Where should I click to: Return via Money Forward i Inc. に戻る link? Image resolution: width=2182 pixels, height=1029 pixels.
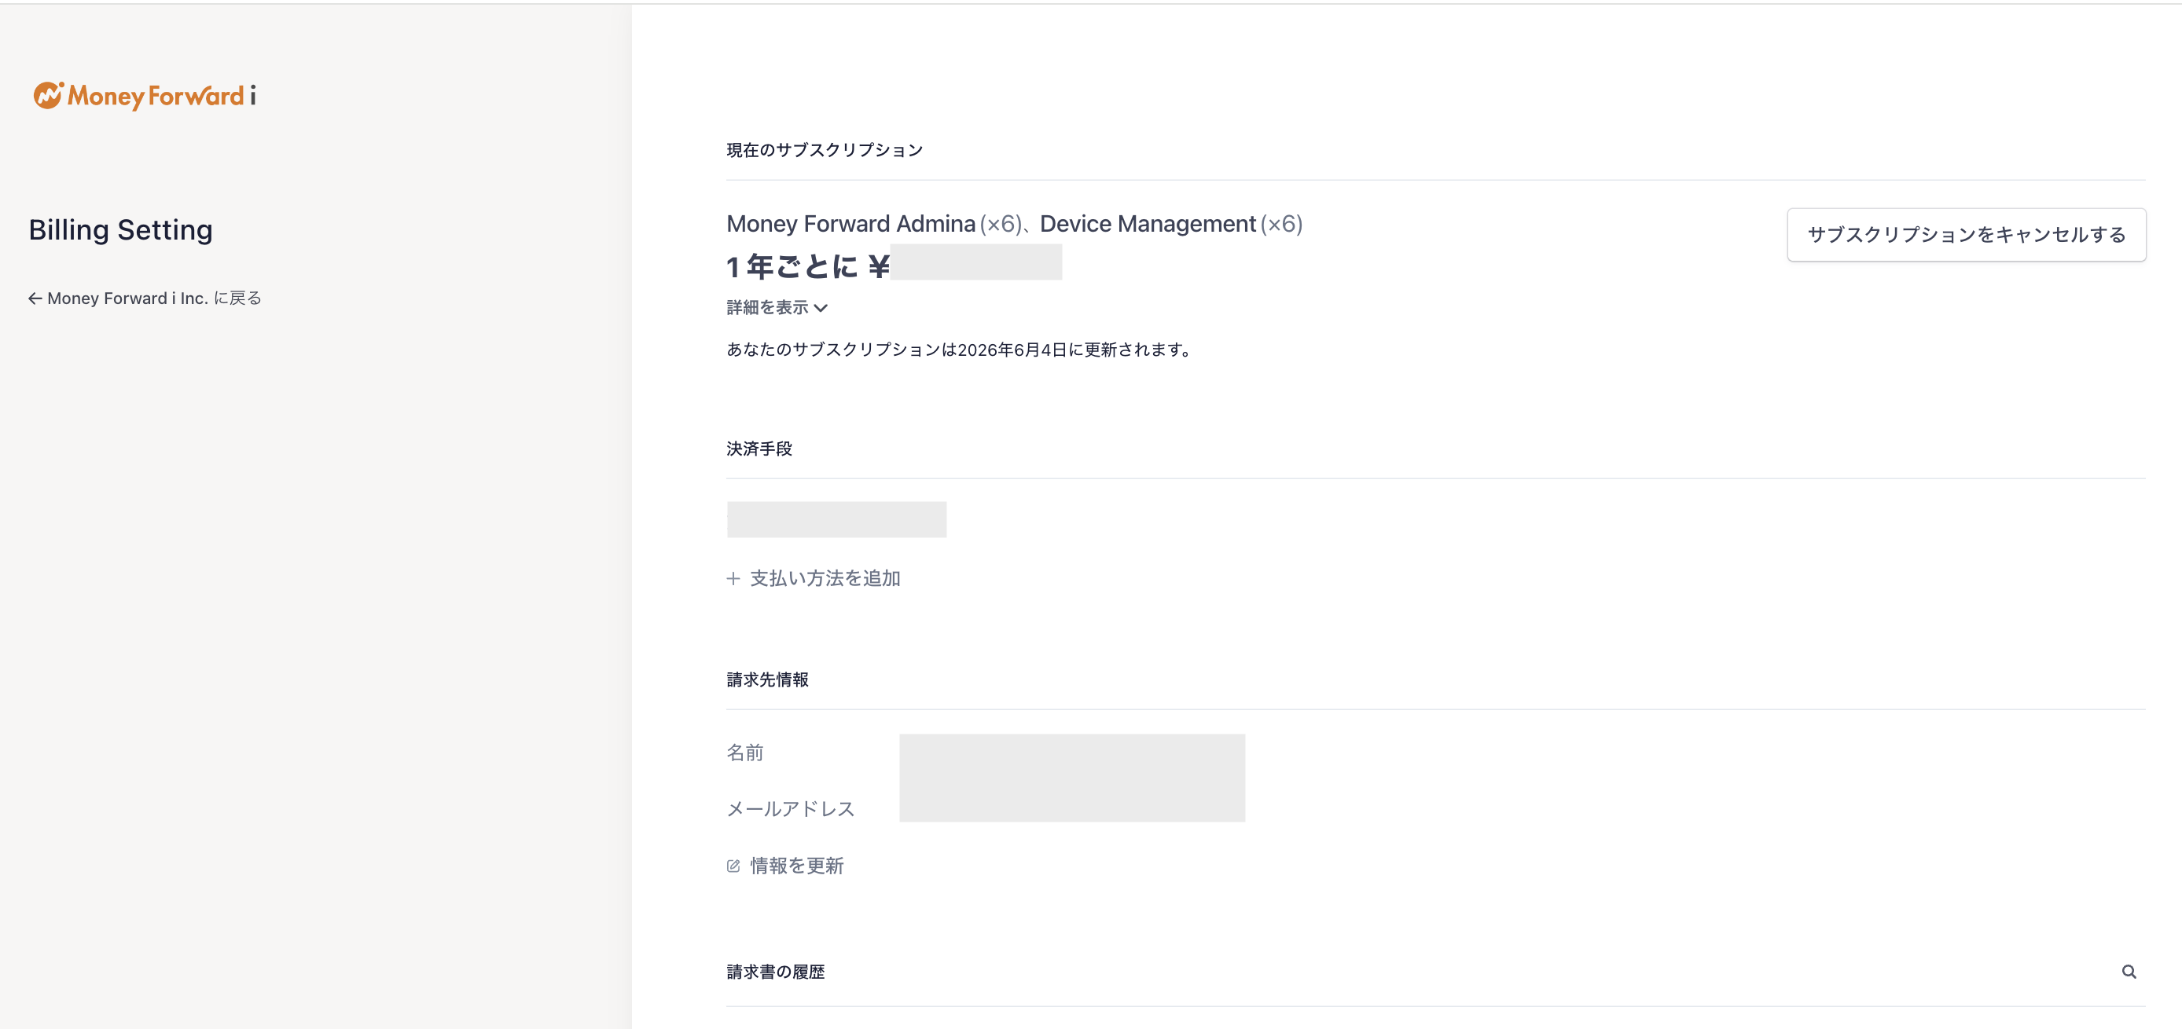(154, 298)
